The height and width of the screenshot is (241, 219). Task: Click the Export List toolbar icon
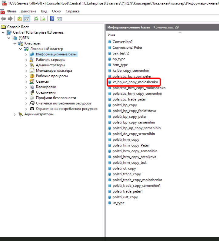(x=43, y=19)
